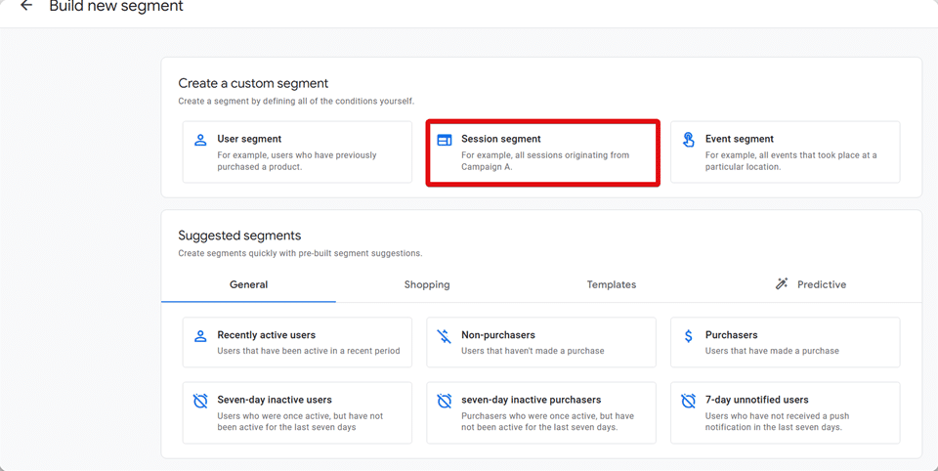Click the seven-day inactive purchasers alarm-off icon
Screen dimensions: 938x471
point(445,401)
